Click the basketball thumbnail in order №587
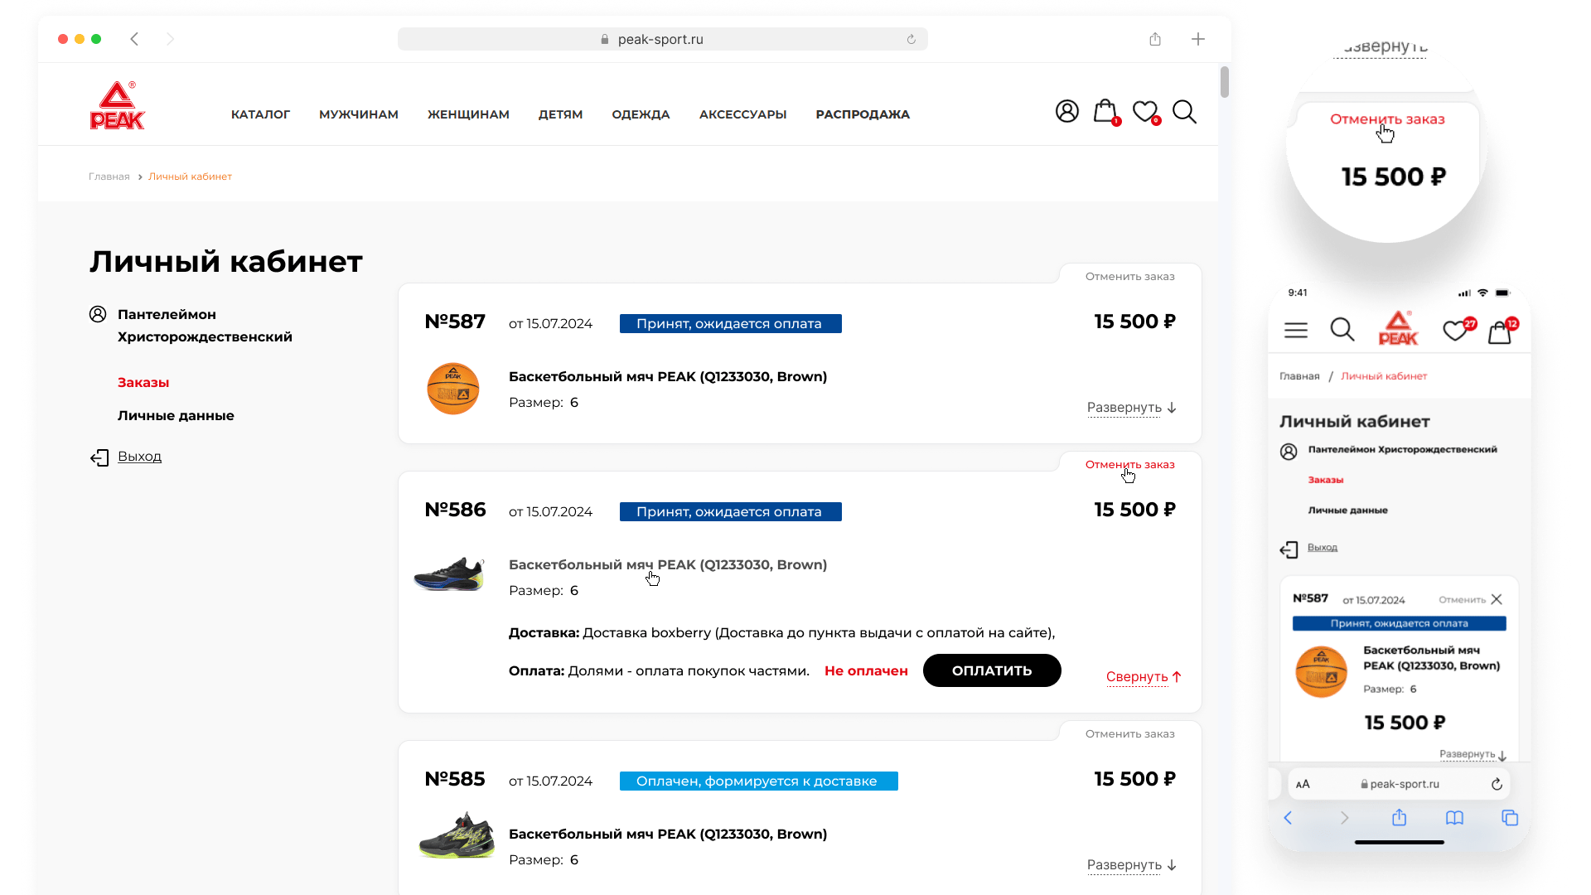Viewport: 1591px width, 895px height. pyautogui.click(x=453, y=389)
